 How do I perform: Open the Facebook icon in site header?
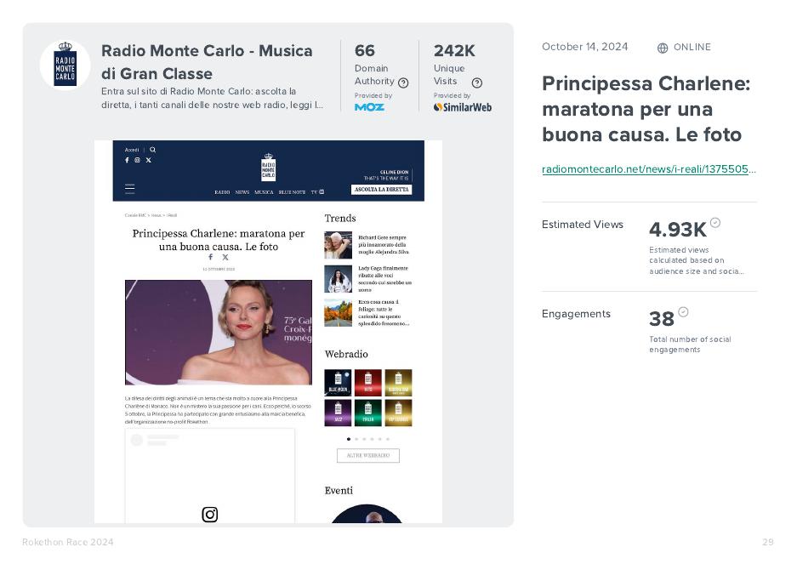coord(127,160)
